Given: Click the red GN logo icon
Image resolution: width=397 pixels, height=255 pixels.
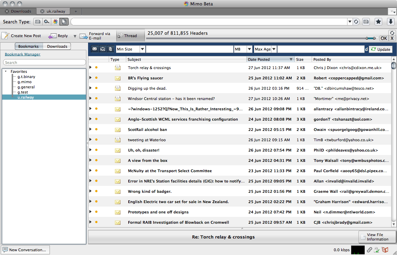Looking at the screenshot, I should 385,250.
